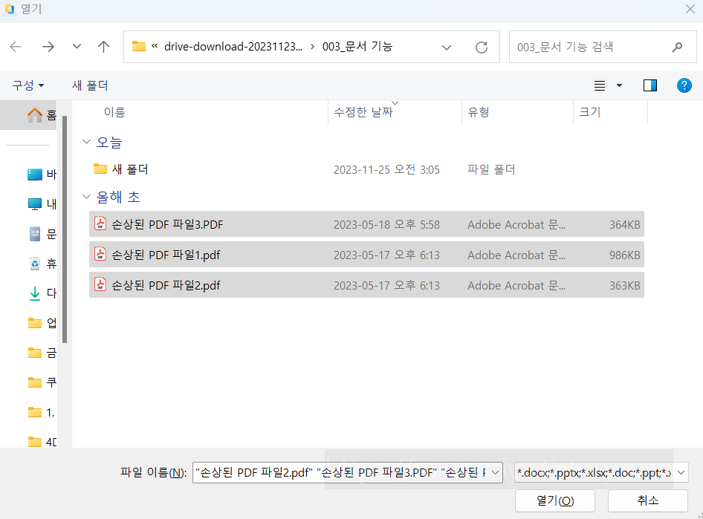
Task: Open recycle bin (휴) item in sidebar
Action: (42, 264)
